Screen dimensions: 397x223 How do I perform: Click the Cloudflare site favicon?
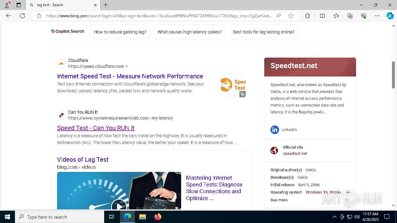pos(61,63)
